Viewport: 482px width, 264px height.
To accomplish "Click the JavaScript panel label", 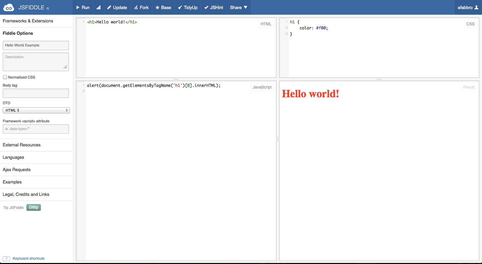I will [x=262, y=87].
